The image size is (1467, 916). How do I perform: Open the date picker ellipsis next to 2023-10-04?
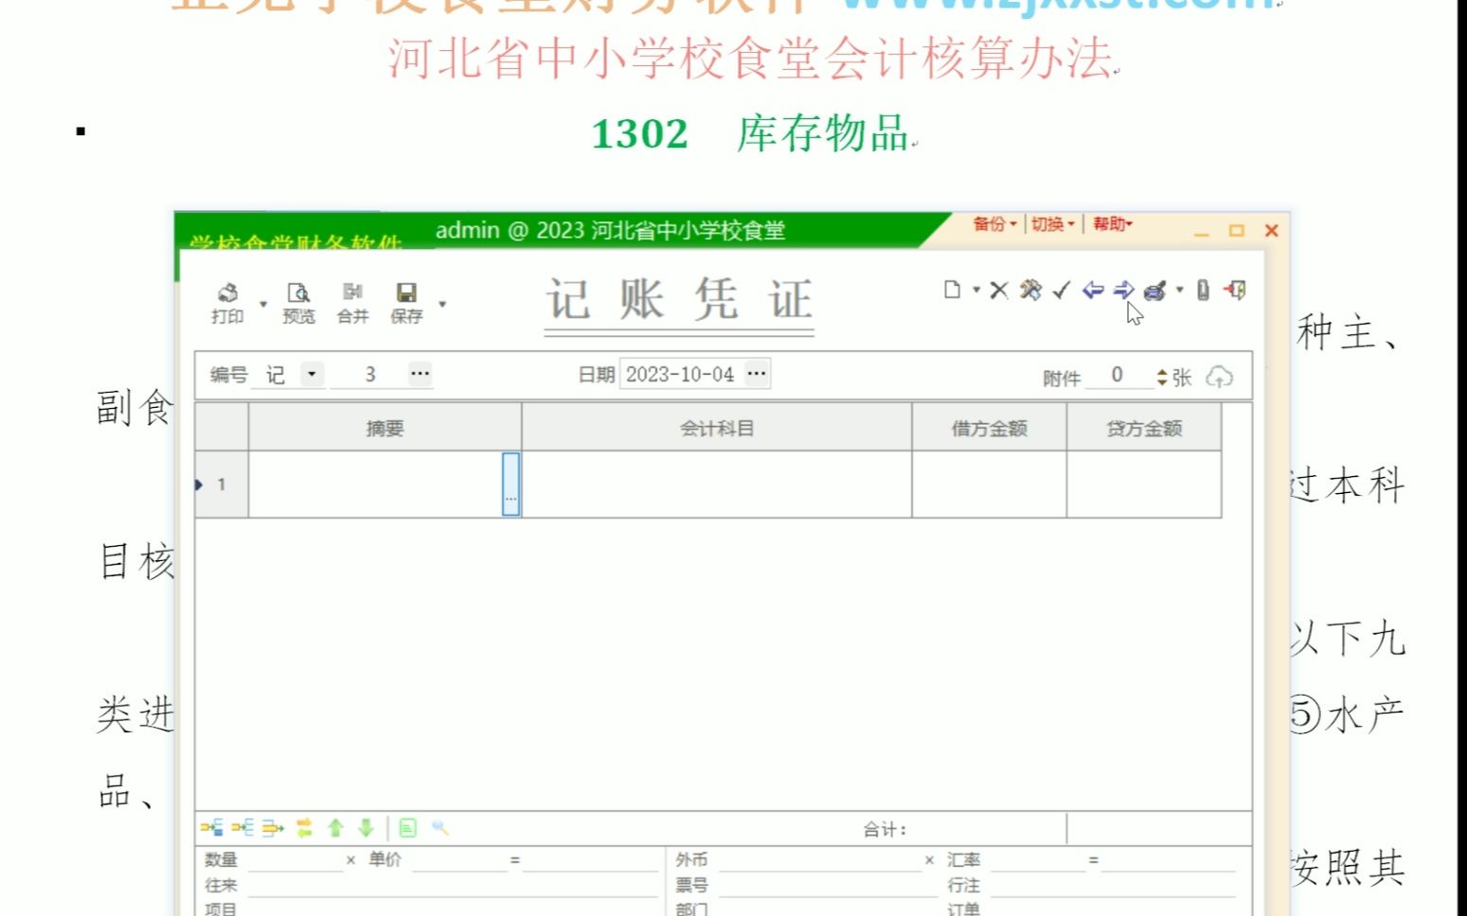pyautogui.click(x=756, y=373)
